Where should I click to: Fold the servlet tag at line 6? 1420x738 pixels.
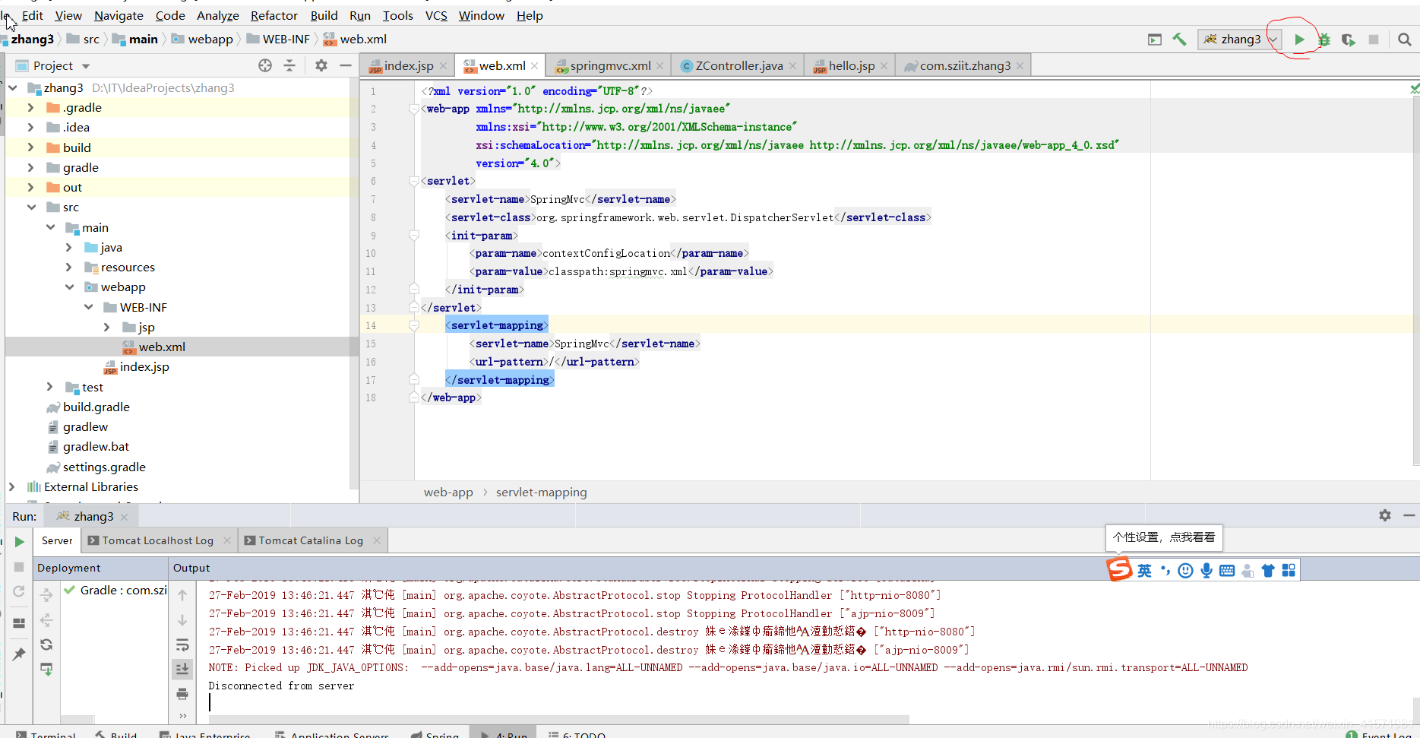414,181
